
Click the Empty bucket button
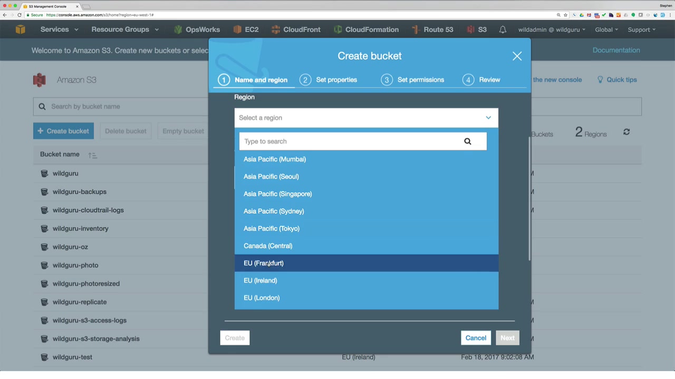pos(183,131)
